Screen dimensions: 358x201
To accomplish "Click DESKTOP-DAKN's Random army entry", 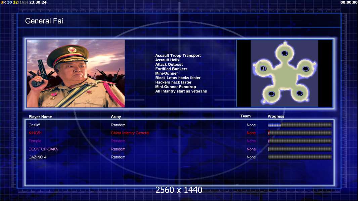I will pos(118,149).
